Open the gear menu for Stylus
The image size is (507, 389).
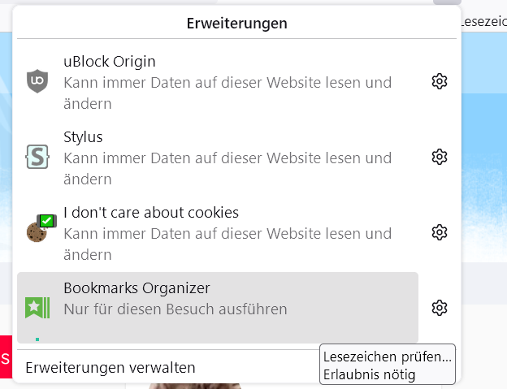[440, 157]
